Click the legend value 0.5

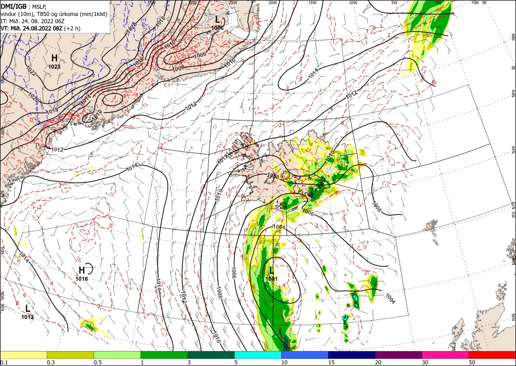point(98,362)
